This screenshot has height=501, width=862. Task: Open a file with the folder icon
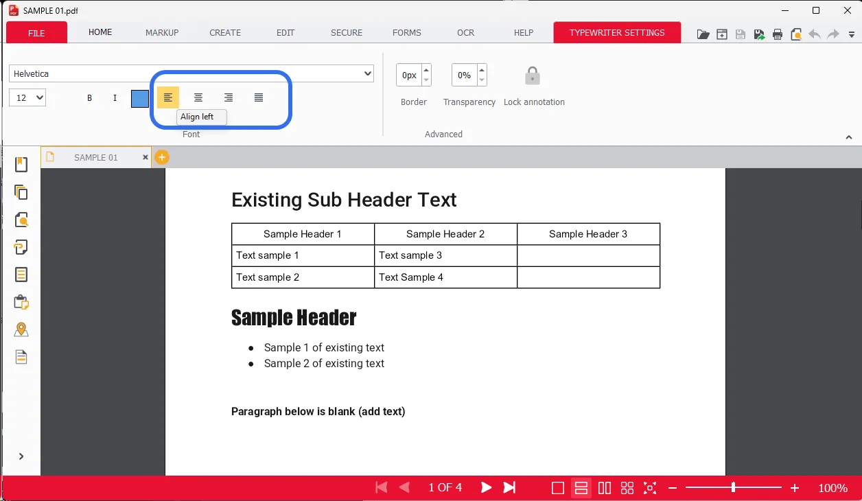(703, 34)
